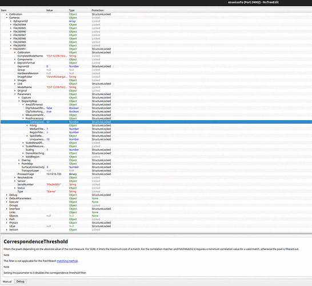Select the Components tree item
Screen dimensions: 312x286
point(25,59)
